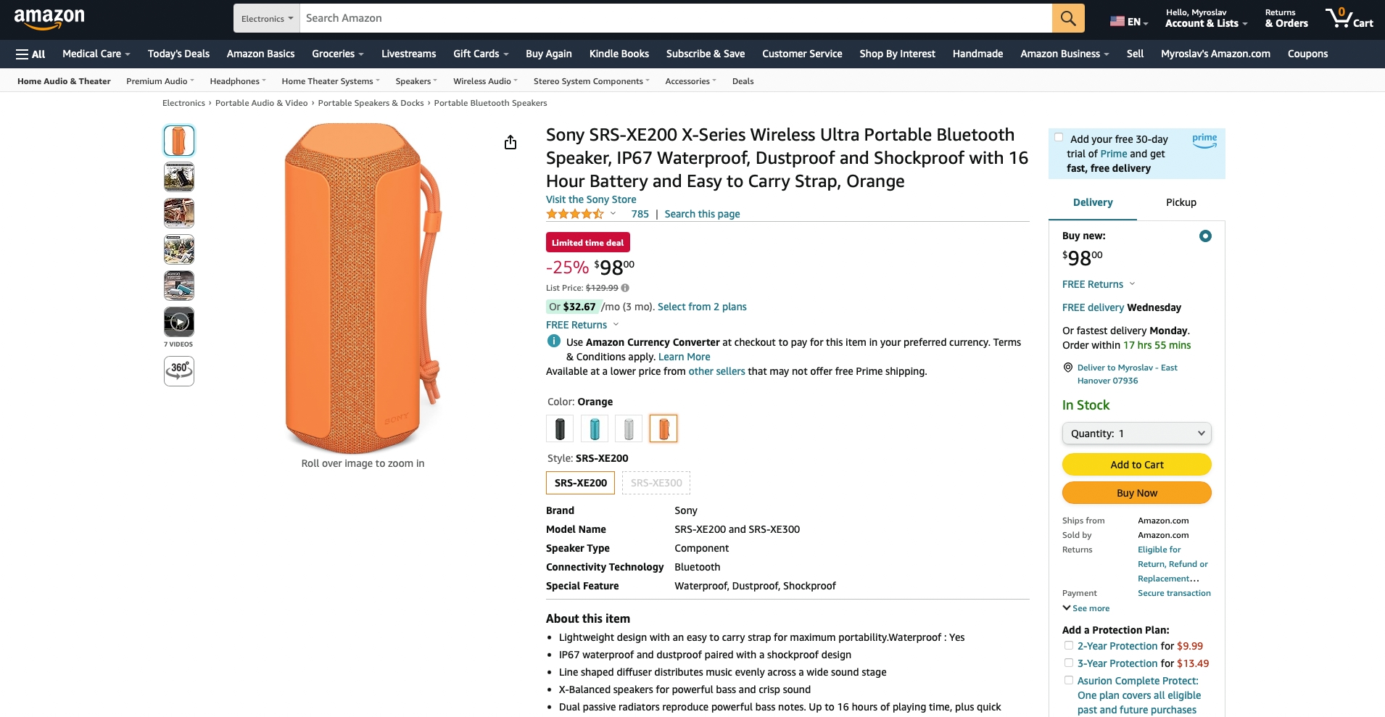Click the orange search magnifier button
The height and width of the screenshot is (717, 1385).
coord(1068,18)
